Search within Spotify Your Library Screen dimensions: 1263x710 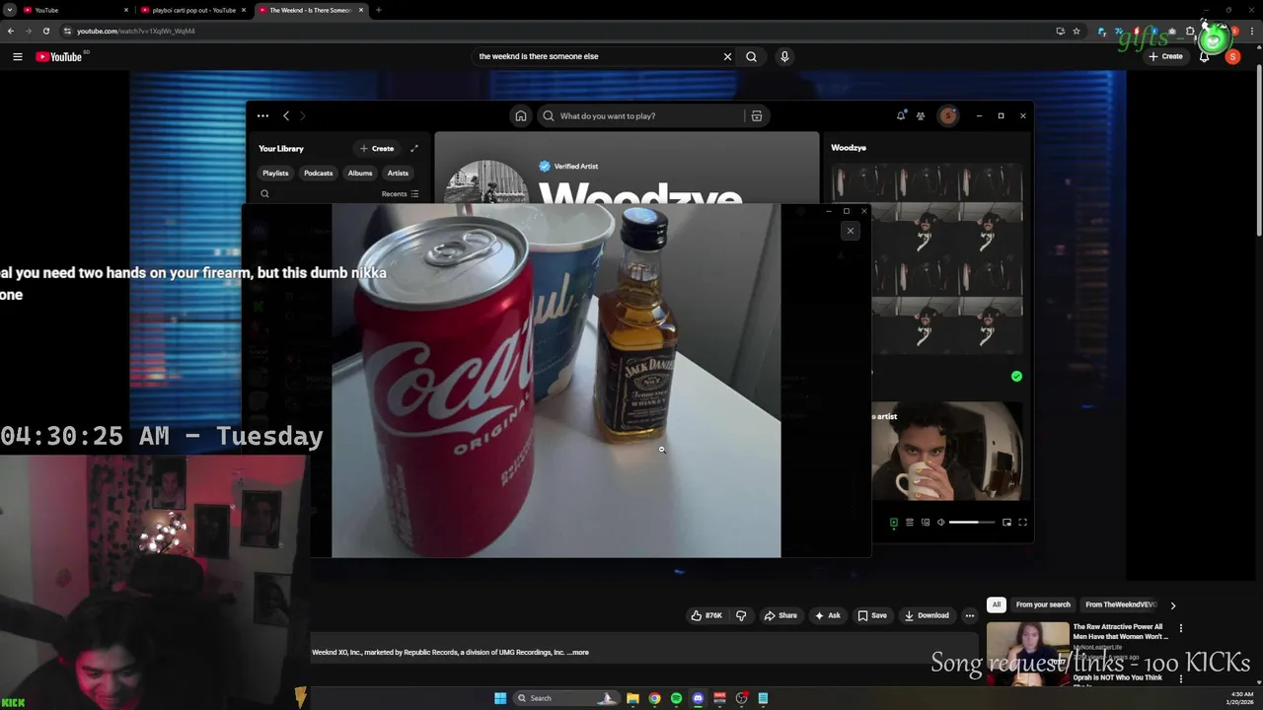[x=264, y=194]
